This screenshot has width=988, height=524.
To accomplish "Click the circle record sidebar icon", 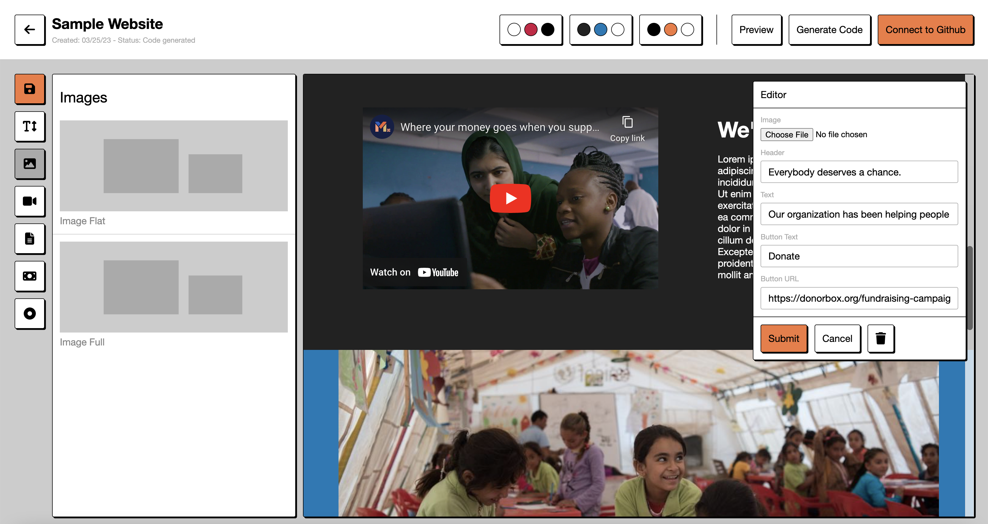I will tap(29, 313).
